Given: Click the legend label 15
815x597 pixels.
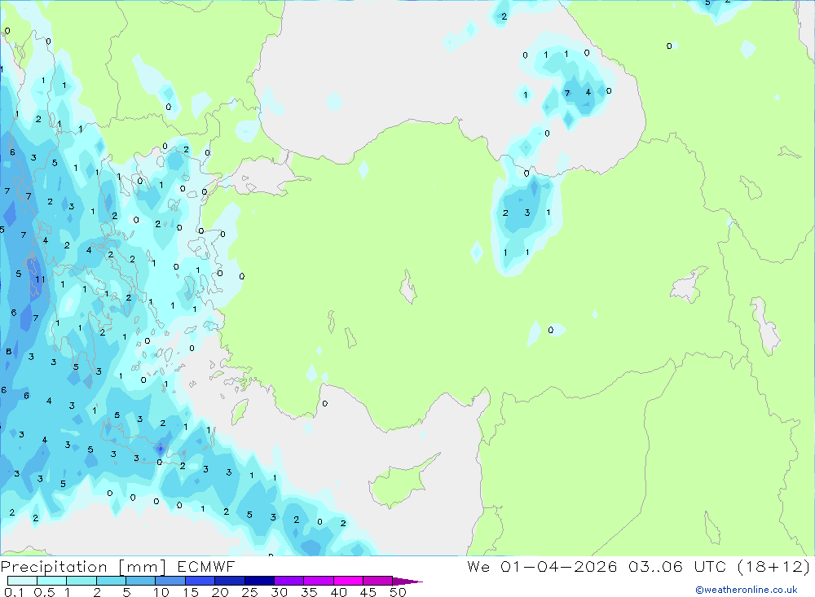Looking at the screenshot, I should (191, 592).
